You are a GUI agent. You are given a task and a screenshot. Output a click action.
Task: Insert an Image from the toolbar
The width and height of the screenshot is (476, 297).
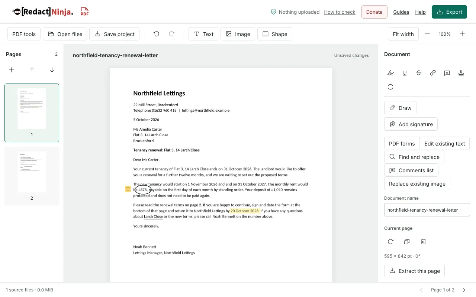[x=238, y=34]
